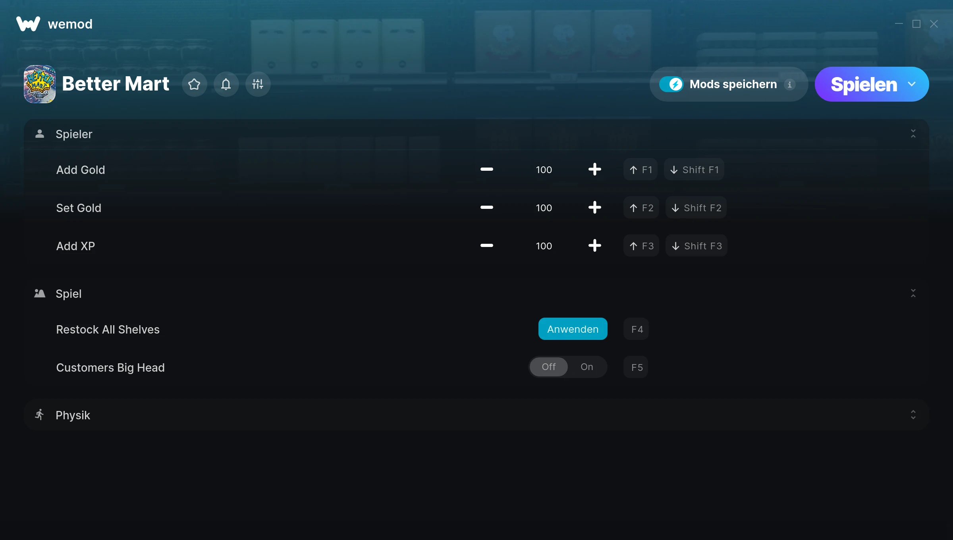Click the Add XP F3 increase hotkey
This screenshot has height=540, width=953.
coord(641,246)
